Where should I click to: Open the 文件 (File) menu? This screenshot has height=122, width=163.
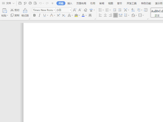[8, 3]
